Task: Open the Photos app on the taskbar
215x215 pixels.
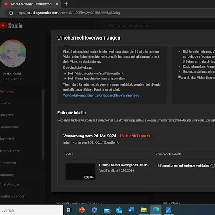Action: [x=169, y=210]
